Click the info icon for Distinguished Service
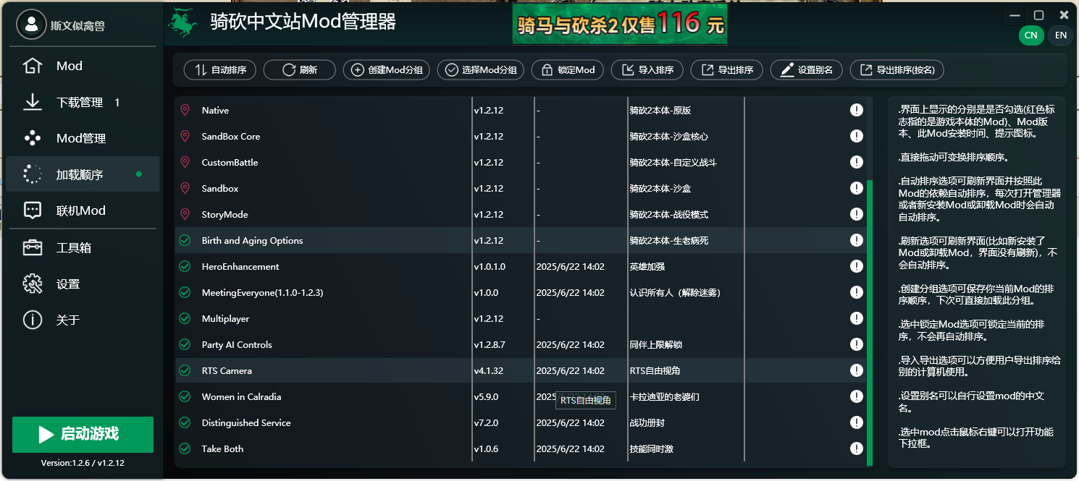 [x=857, y=422]
